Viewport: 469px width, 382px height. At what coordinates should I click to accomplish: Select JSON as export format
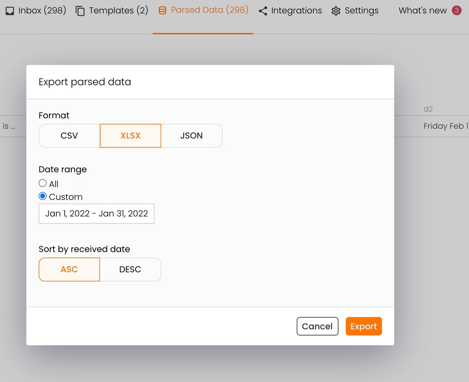coord(191,136)
